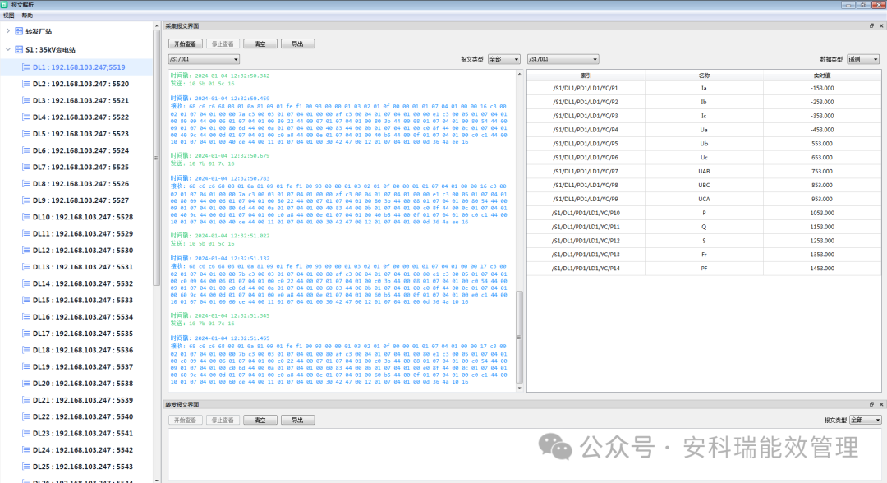Viewport: 887px width, 483px height.
Task: Click the list icon beside DL19
Action: 25,366
